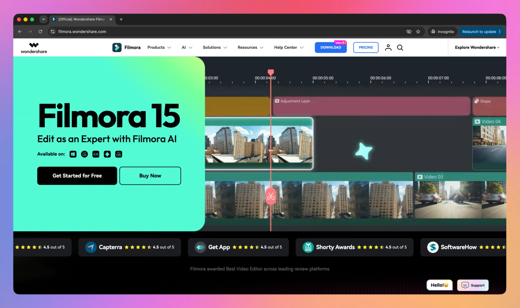Click the Hello! chat bubble

point(439,285)
